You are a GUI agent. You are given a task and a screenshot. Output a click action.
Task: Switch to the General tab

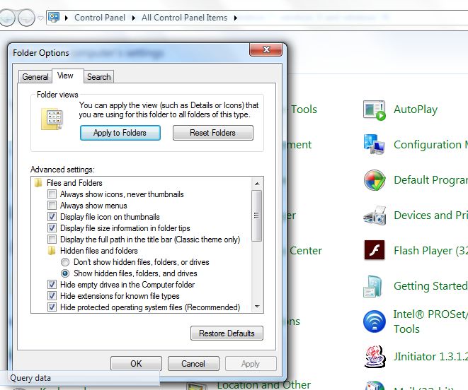tap(35, 77)
